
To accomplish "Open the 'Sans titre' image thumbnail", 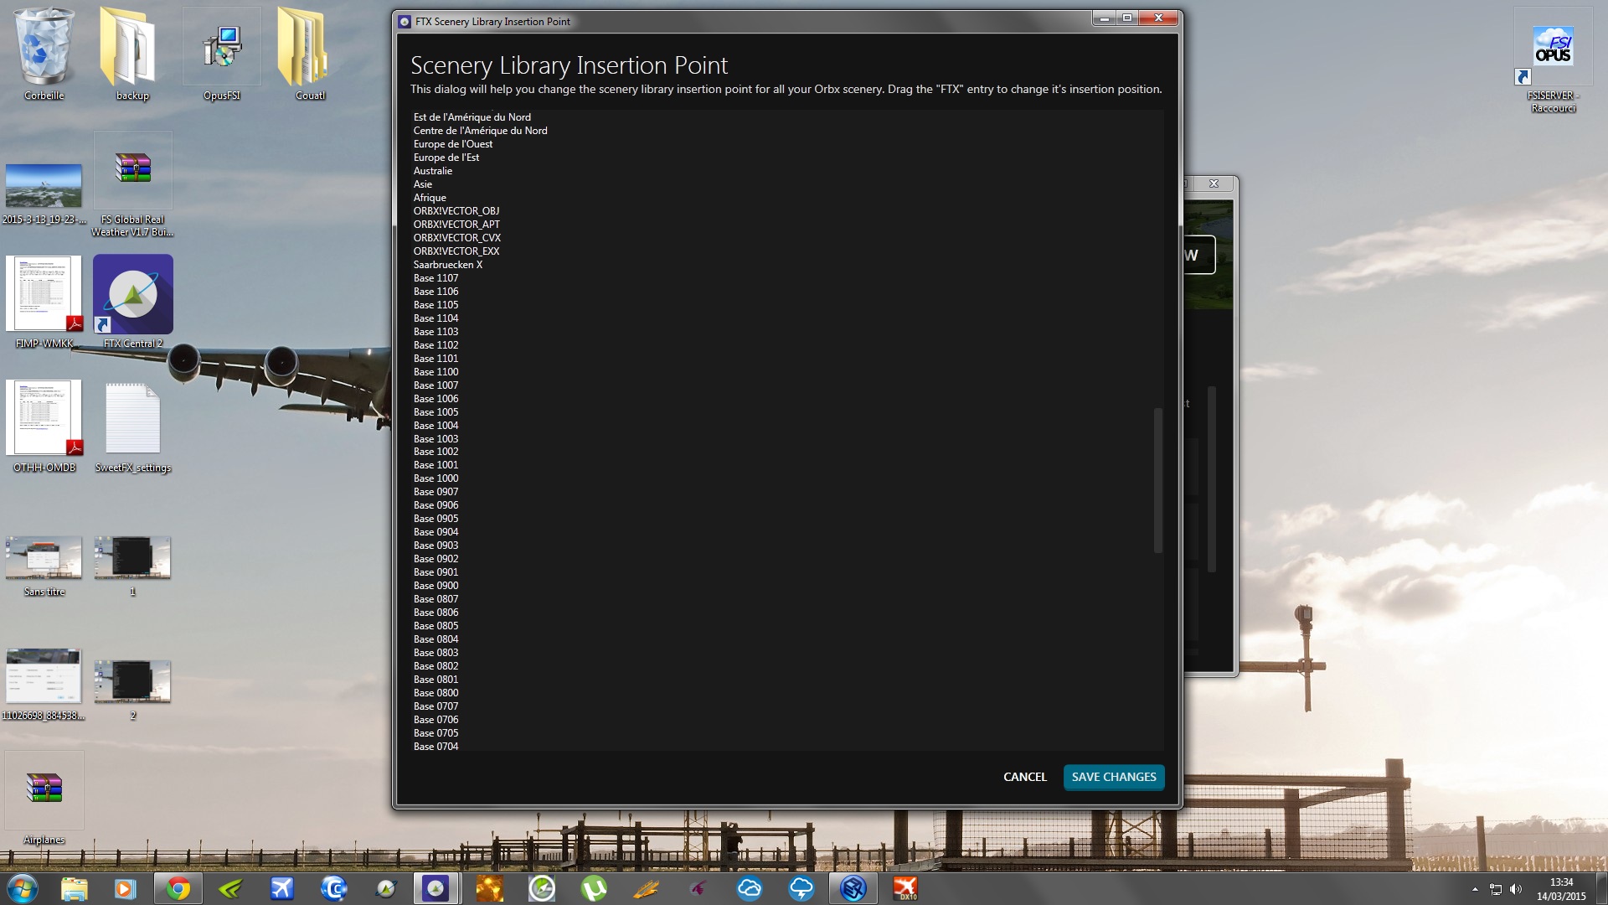I will [x=44, y=566].
